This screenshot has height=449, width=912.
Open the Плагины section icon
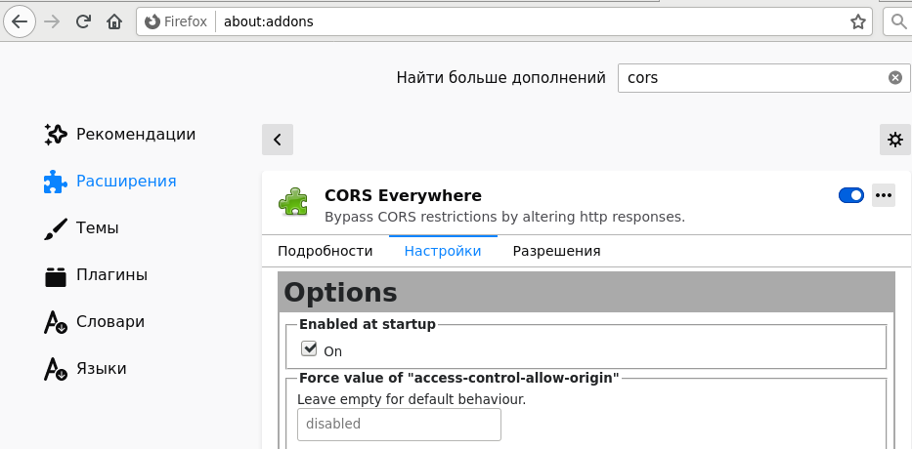pos(56,275)
